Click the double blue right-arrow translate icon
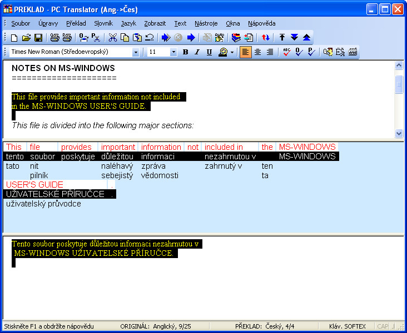 click(x=166, y=38)
